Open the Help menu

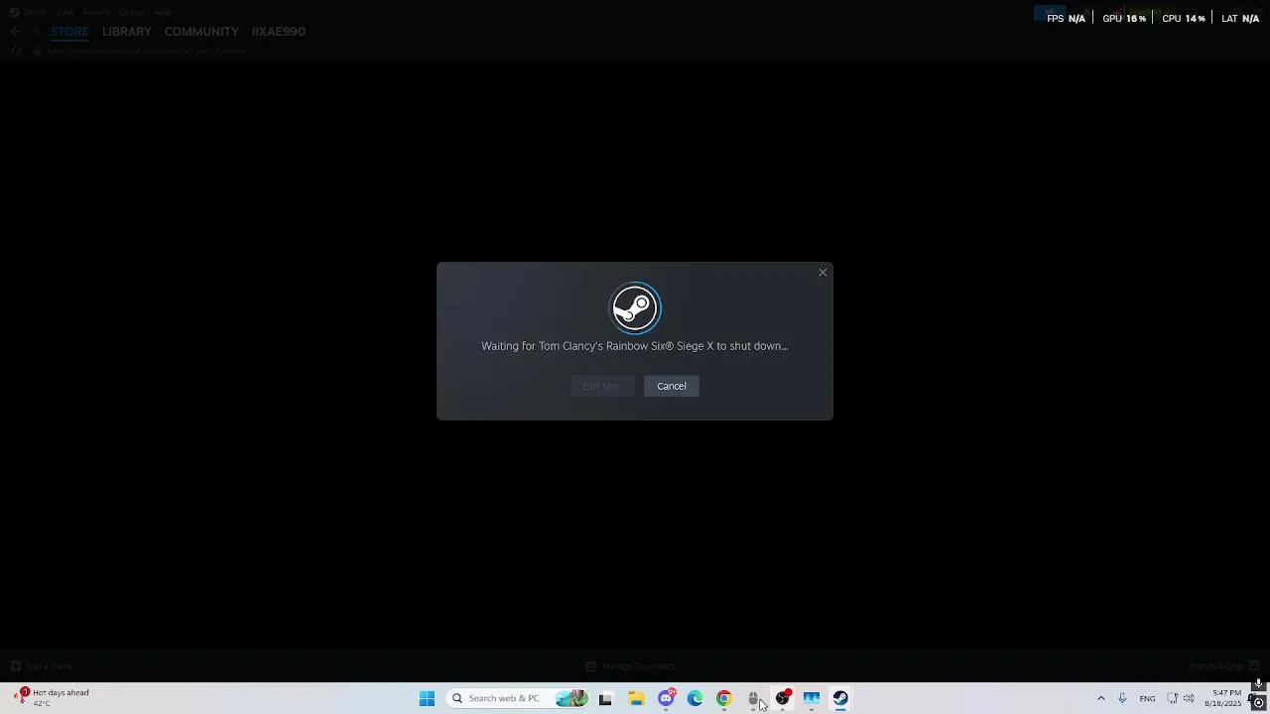pos(162,12)
